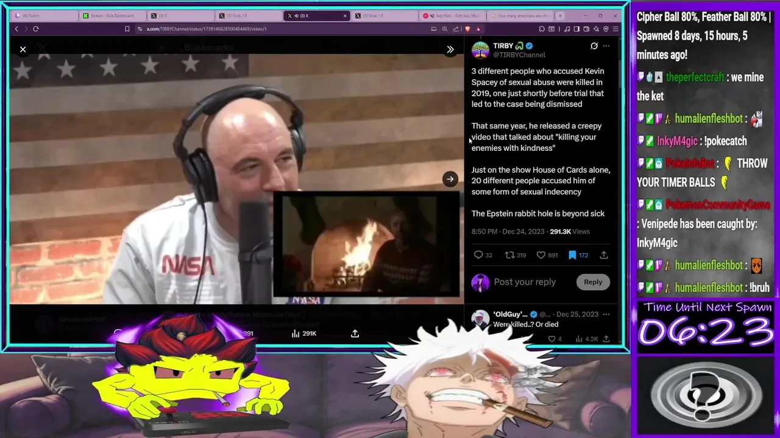Image resolution: width=780 pixels, height=438 pixels.
Task: Open a new browser tab
Action: [560, 15]
